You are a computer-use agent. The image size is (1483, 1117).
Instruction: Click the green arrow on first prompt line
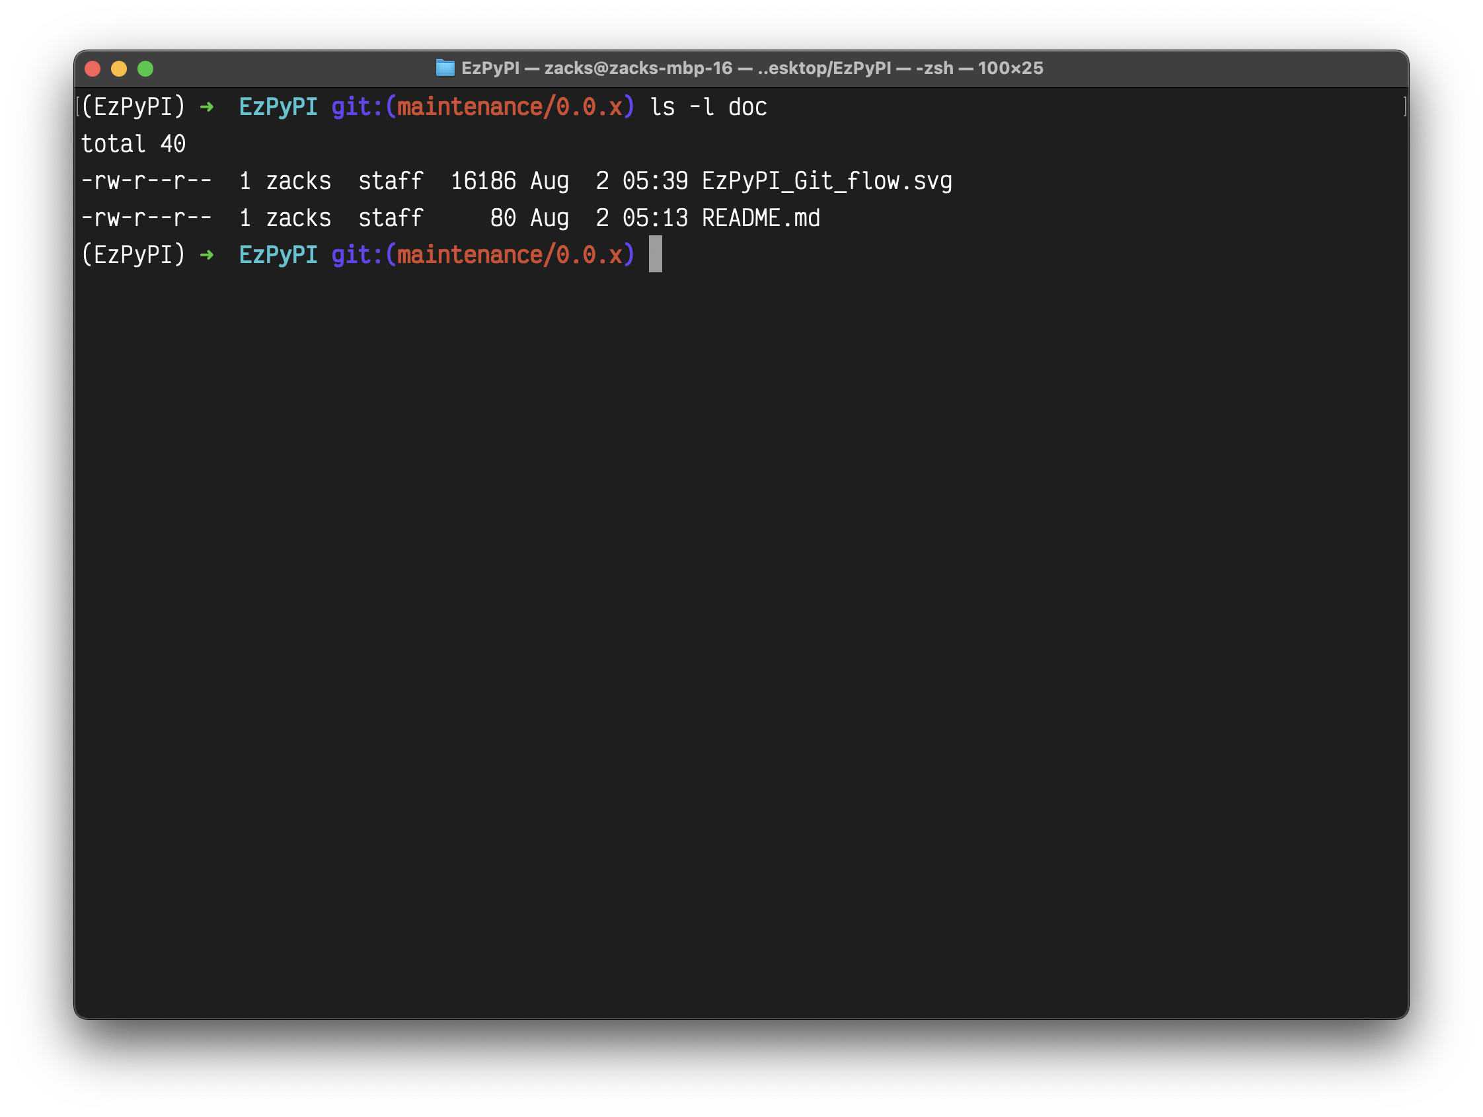[206, 107]
